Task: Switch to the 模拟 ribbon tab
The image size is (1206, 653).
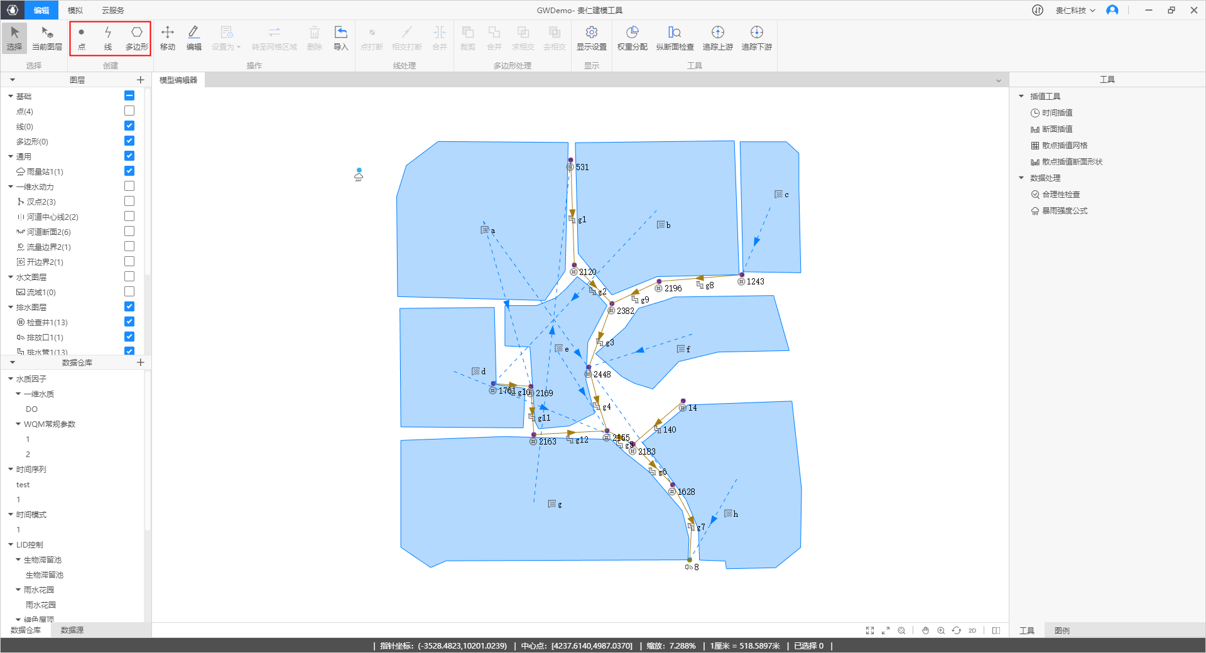Action: (75, 10)
